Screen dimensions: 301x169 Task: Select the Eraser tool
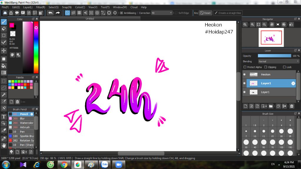[4, 29]
